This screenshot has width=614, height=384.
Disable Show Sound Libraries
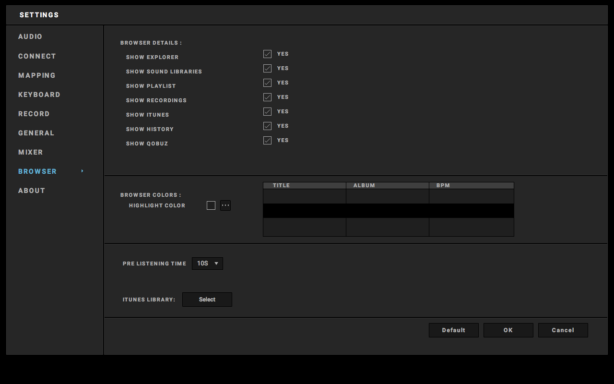267,68
